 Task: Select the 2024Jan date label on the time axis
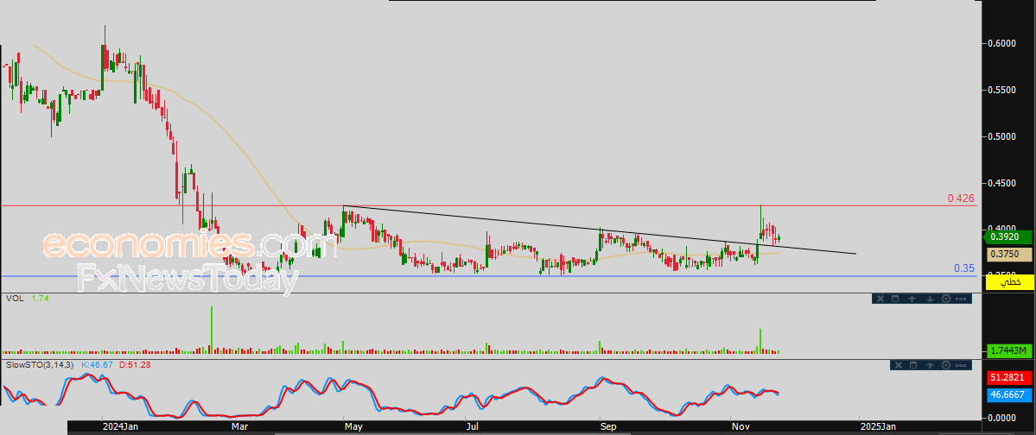click(x=120, y=426)
